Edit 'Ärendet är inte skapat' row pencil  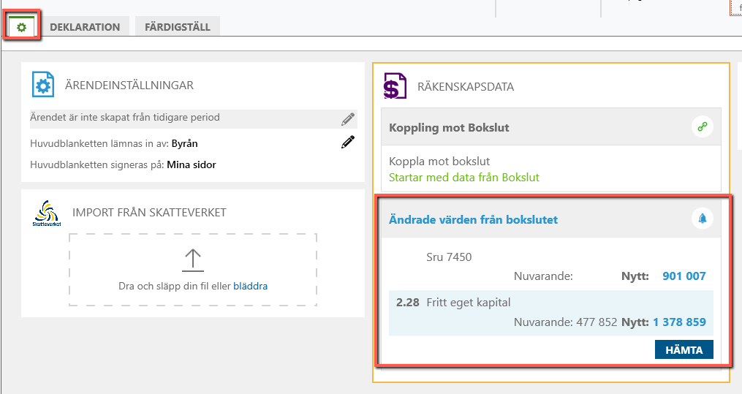(348, 119)
